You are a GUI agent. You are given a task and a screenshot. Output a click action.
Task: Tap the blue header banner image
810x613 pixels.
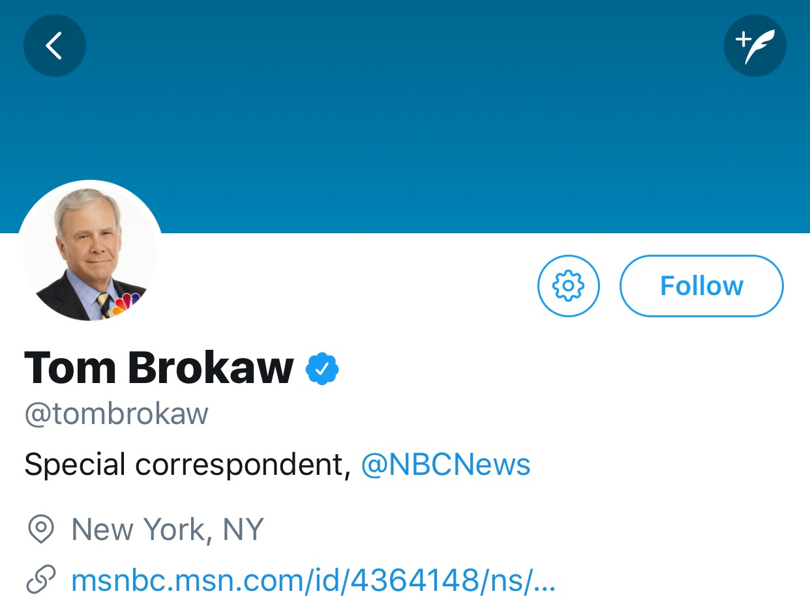tap(404, 130)
